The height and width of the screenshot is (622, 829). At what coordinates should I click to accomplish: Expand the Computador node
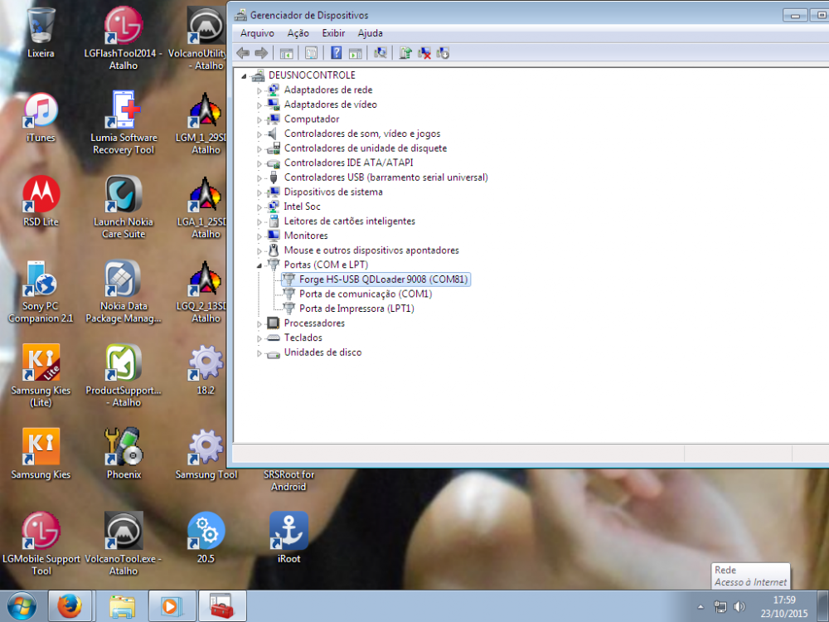tap(259, 120)
